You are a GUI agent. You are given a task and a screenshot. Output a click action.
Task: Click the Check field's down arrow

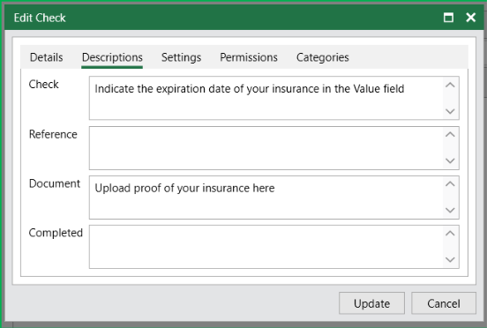[450, 111]
